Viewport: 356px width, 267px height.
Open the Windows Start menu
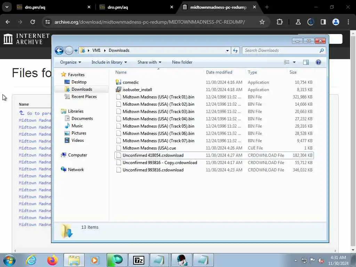(x=9, y=260)
